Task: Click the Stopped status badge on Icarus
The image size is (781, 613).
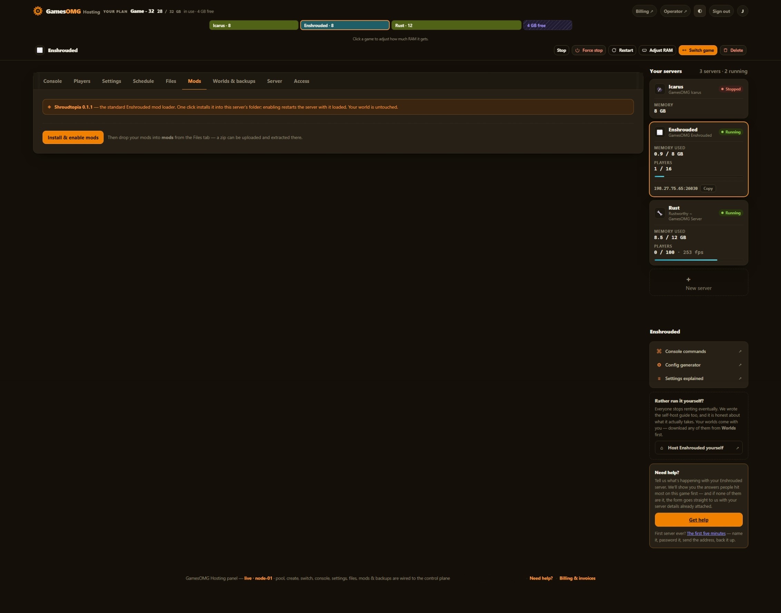Action: (x=731, y=89)
